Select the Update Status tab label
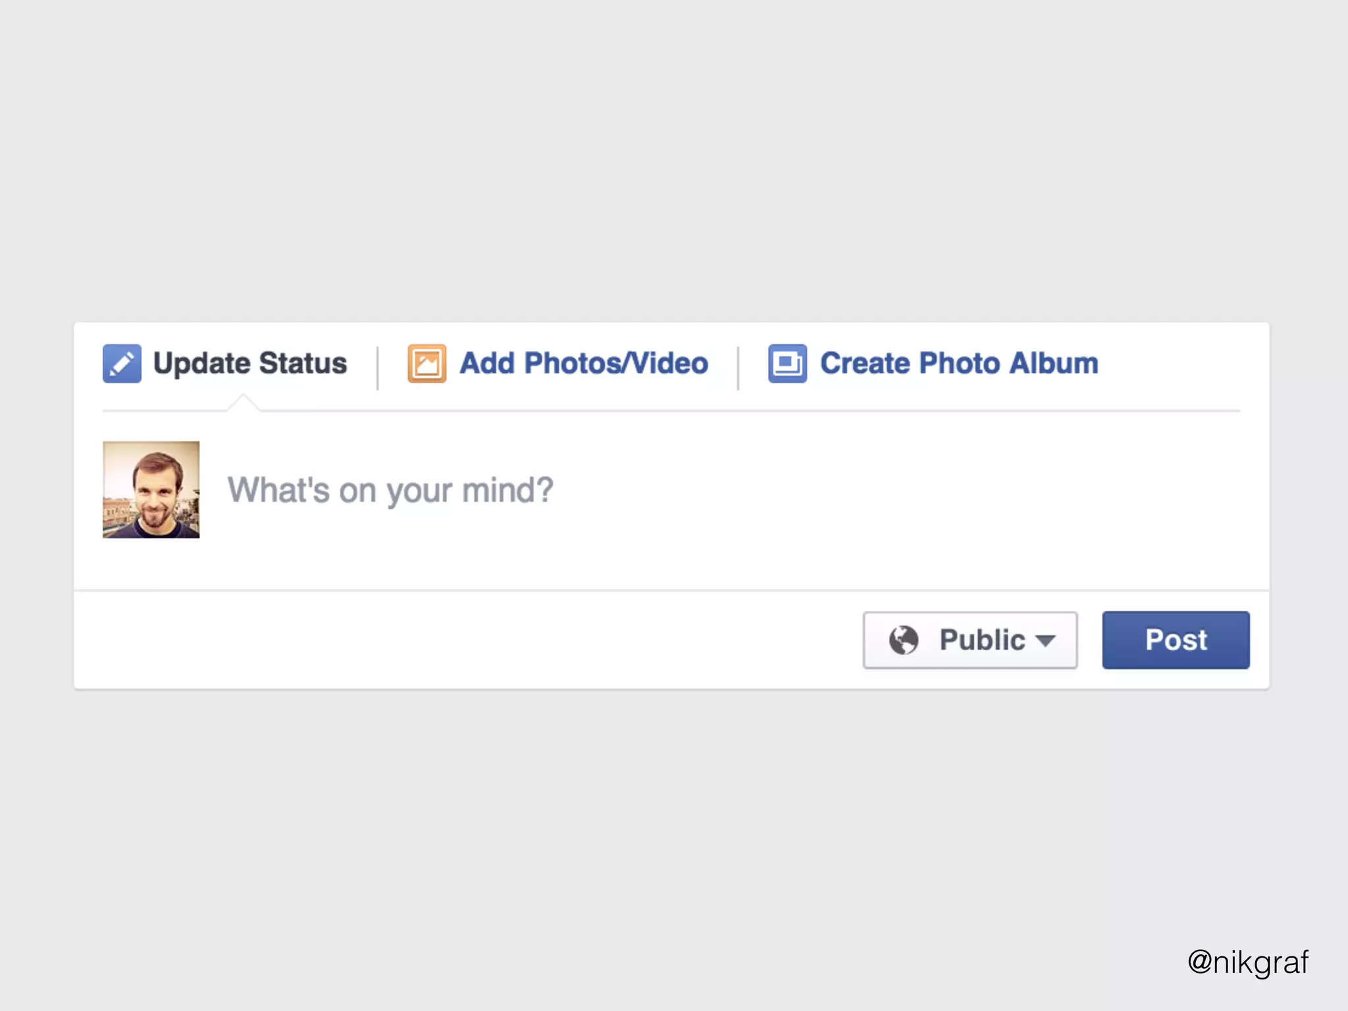This screenshot has width=1348, height=1011. (249, 363)
